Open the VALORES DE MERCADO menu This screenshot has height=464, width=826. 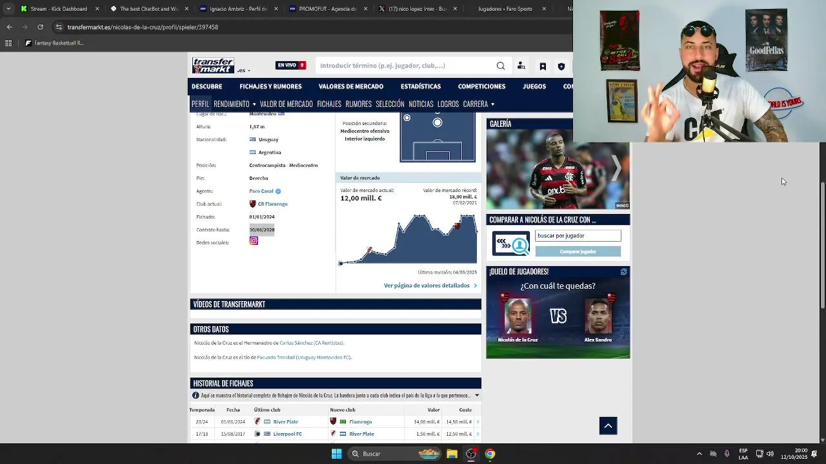tap(350, 86)
